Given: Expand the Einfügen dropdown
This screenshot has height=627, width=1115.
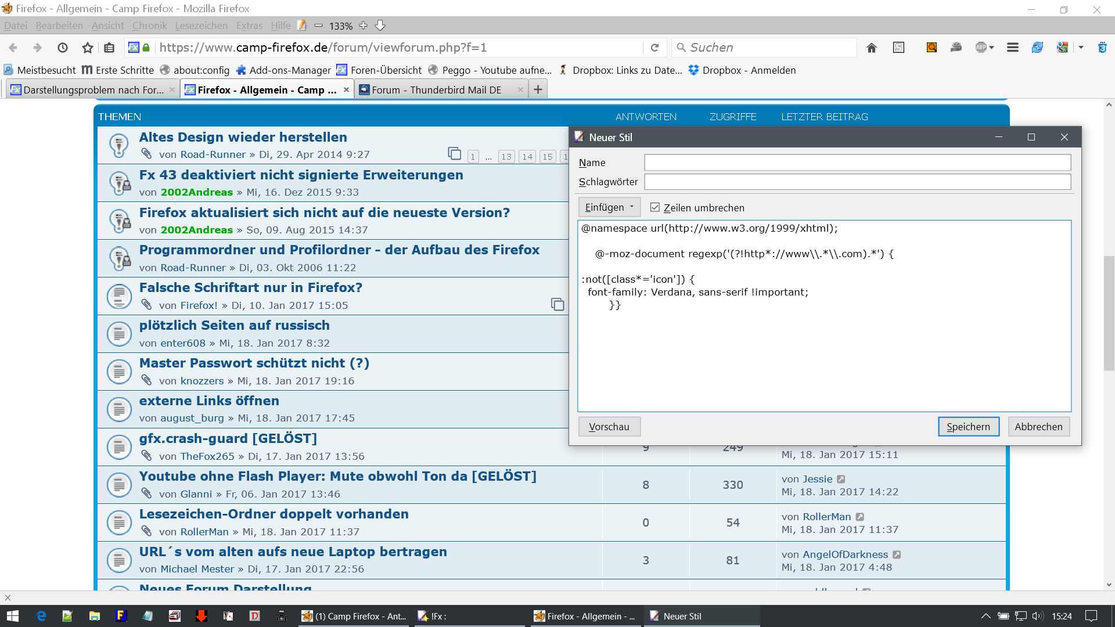Looking at the screenshot, I should tap(609, 207).
